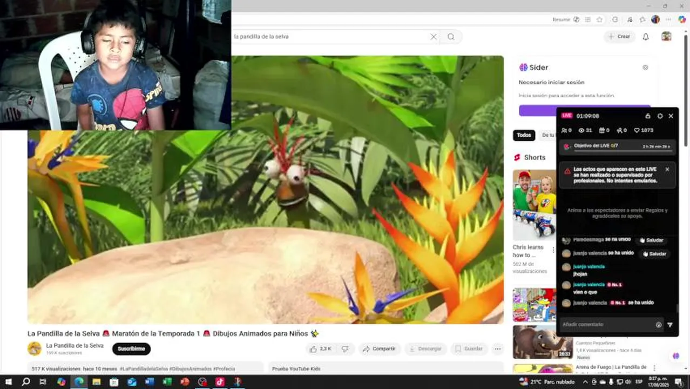The width and height of the screenshot is (690, 389).
Task: Click the Descargar download button
Action: click(425, 349)
